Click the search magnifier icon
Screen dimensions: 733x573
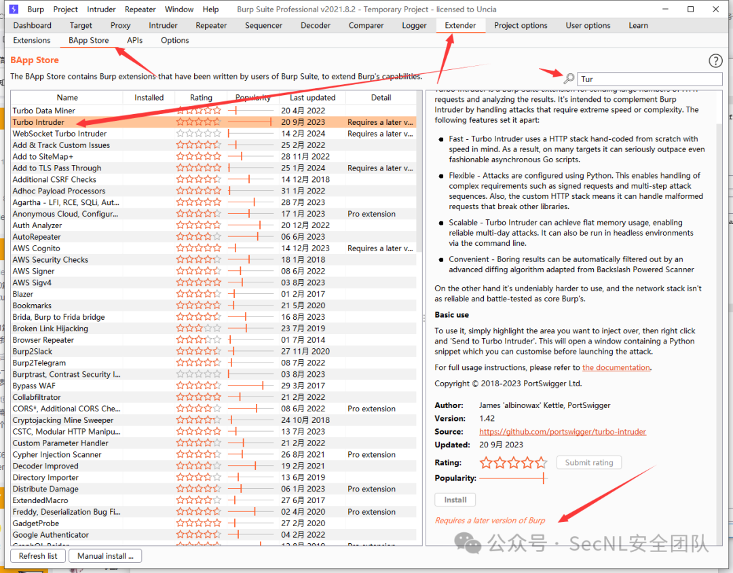tap(569, 79)
